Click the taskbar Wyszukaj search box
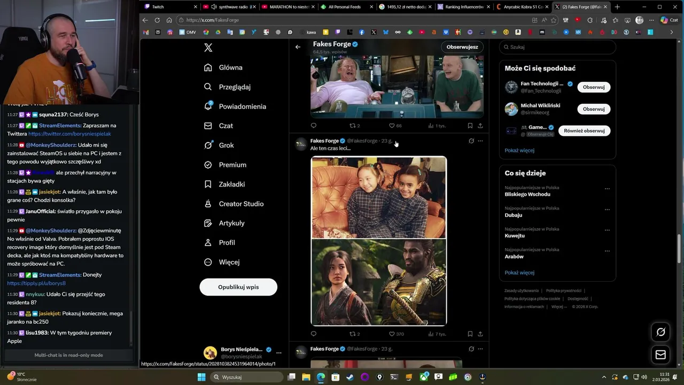Screen dimensions: 684x385 (x=246, y=377)
